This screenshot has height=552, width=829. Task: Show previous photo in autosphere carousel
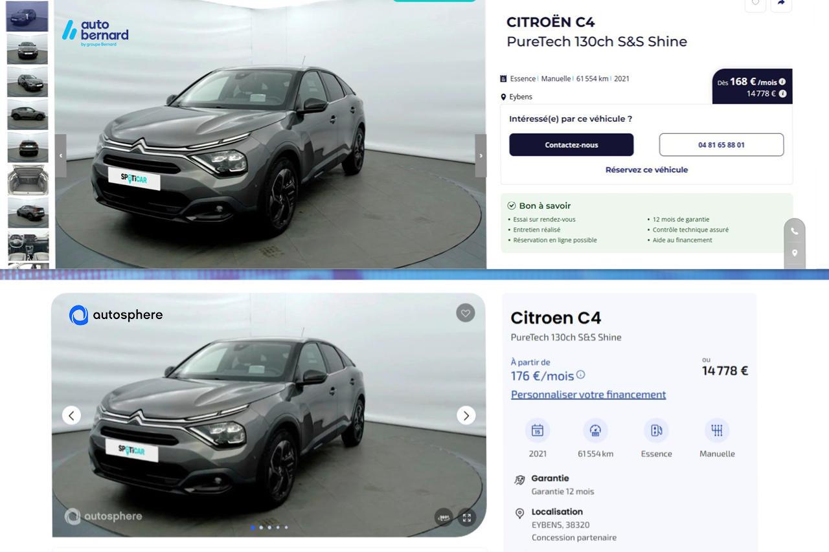tap(71, 415)
